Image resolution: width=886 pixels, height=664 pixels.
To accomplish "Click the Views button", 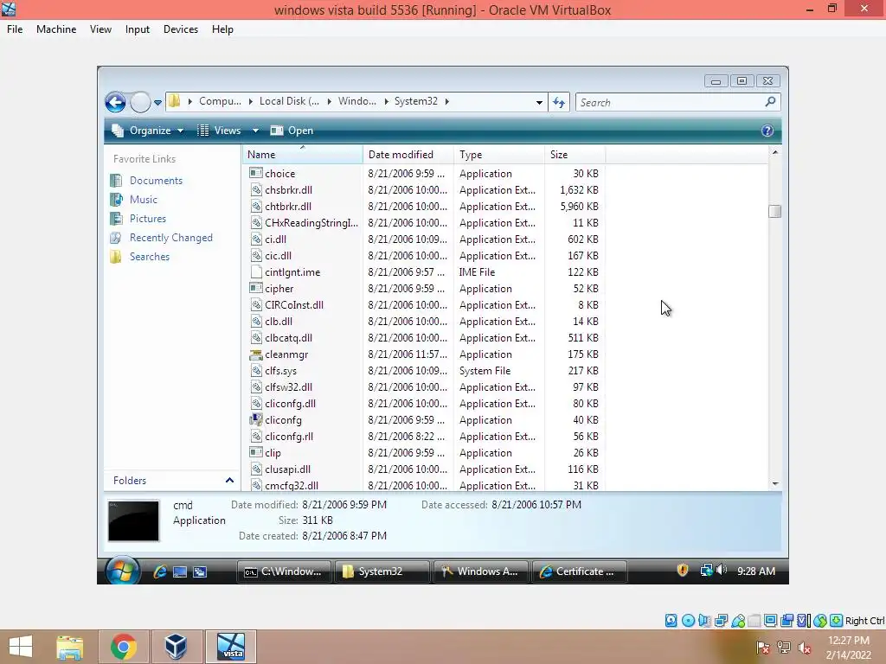I will [219, 131].
